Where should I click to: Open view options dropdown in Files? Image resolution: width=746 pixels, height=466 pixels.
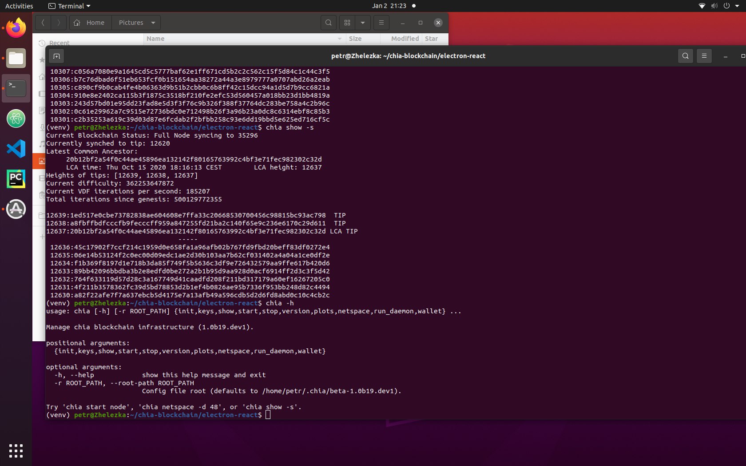coord(363,23)
